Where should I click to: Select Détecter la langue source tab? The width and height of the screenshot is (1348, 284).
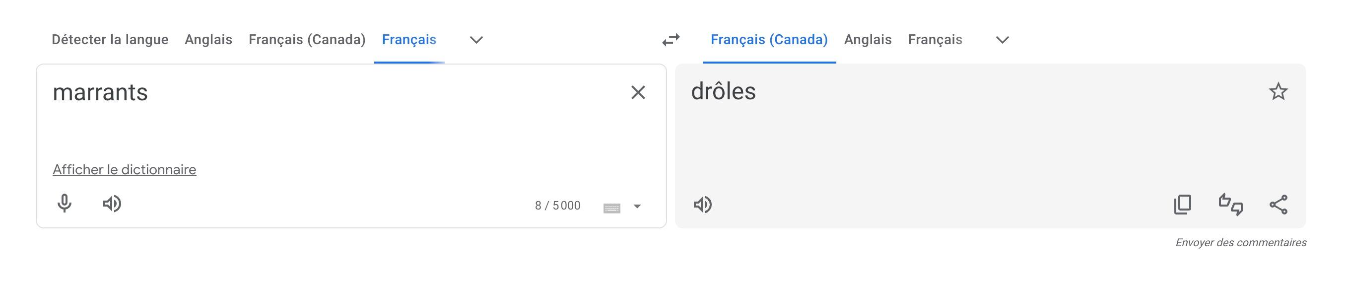110,40
